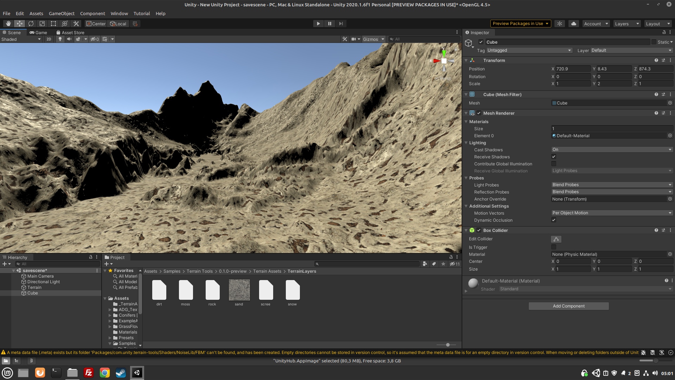Open component editor tools in Scene view
This screenshot has width=675, height=380.
345,39
